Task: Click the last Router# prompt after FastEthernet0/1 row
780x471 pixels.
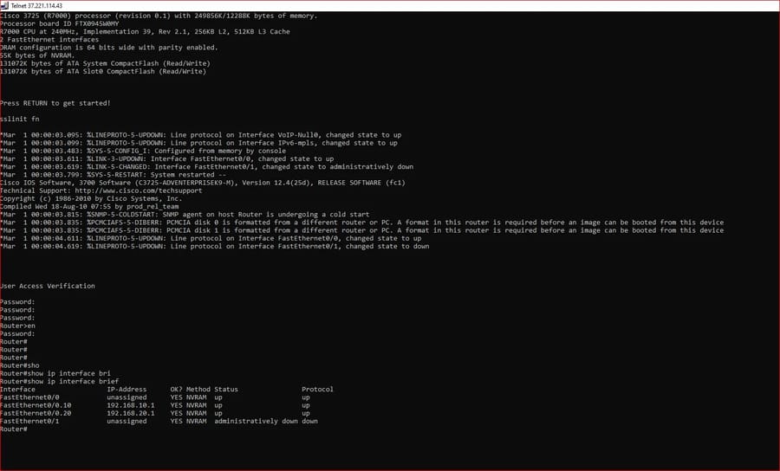Action: tap(13, 429)
